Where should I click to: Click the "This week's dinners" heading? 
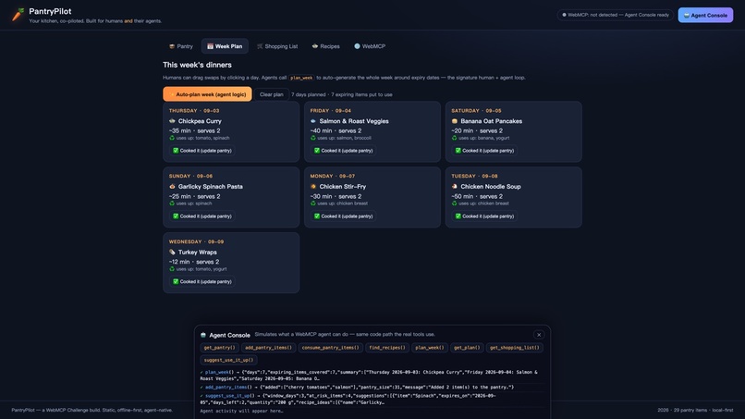coord(197,65)
